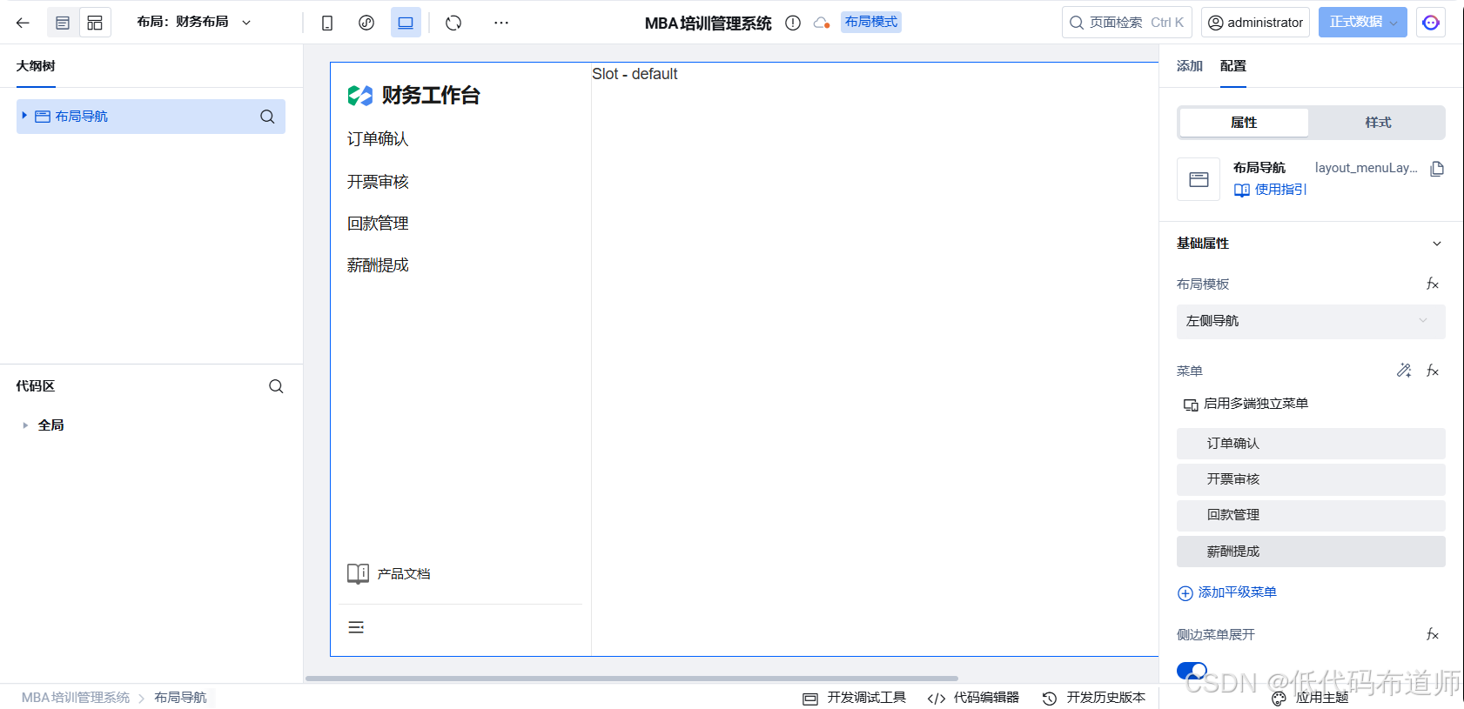Viewport: 1464px width, 709px height.
Task: Copy the layout_menuLay component ID
Action: point(1437,169)
